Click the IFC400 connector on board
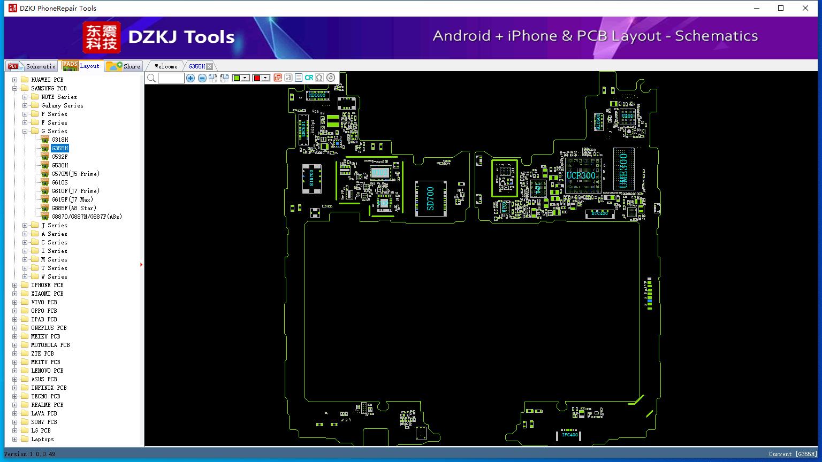822x462 pixels. tap(569, 435)
